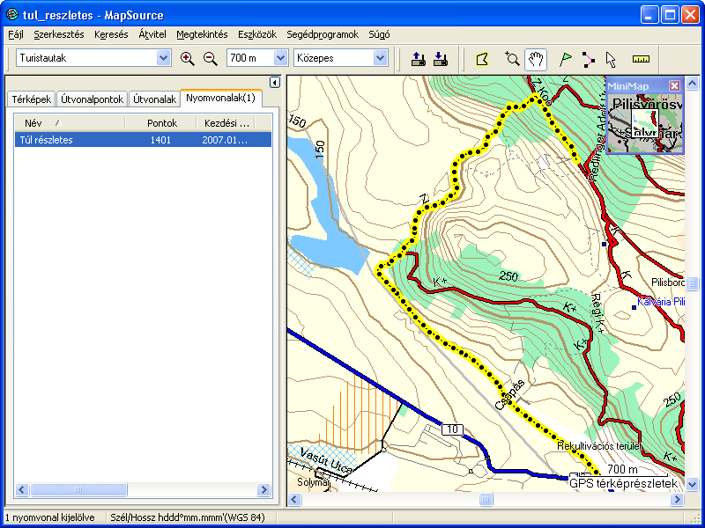This screenshot has width=705, height=528.
Task: Close the MiniMap overlay window
Action: click(x=674, y=85)
